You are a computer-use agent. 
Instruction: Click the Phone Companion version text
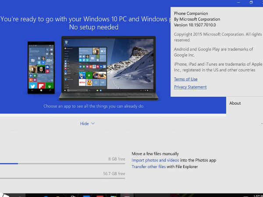pyautogui.click(x=197, y=25)
